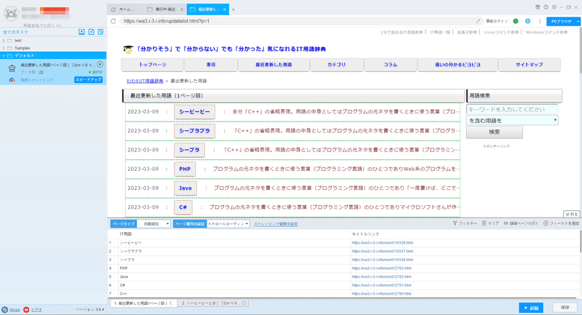Viewport: 582px width, 315px height.
Task: Click the green circular icon in toolbar
Action: 516,21
